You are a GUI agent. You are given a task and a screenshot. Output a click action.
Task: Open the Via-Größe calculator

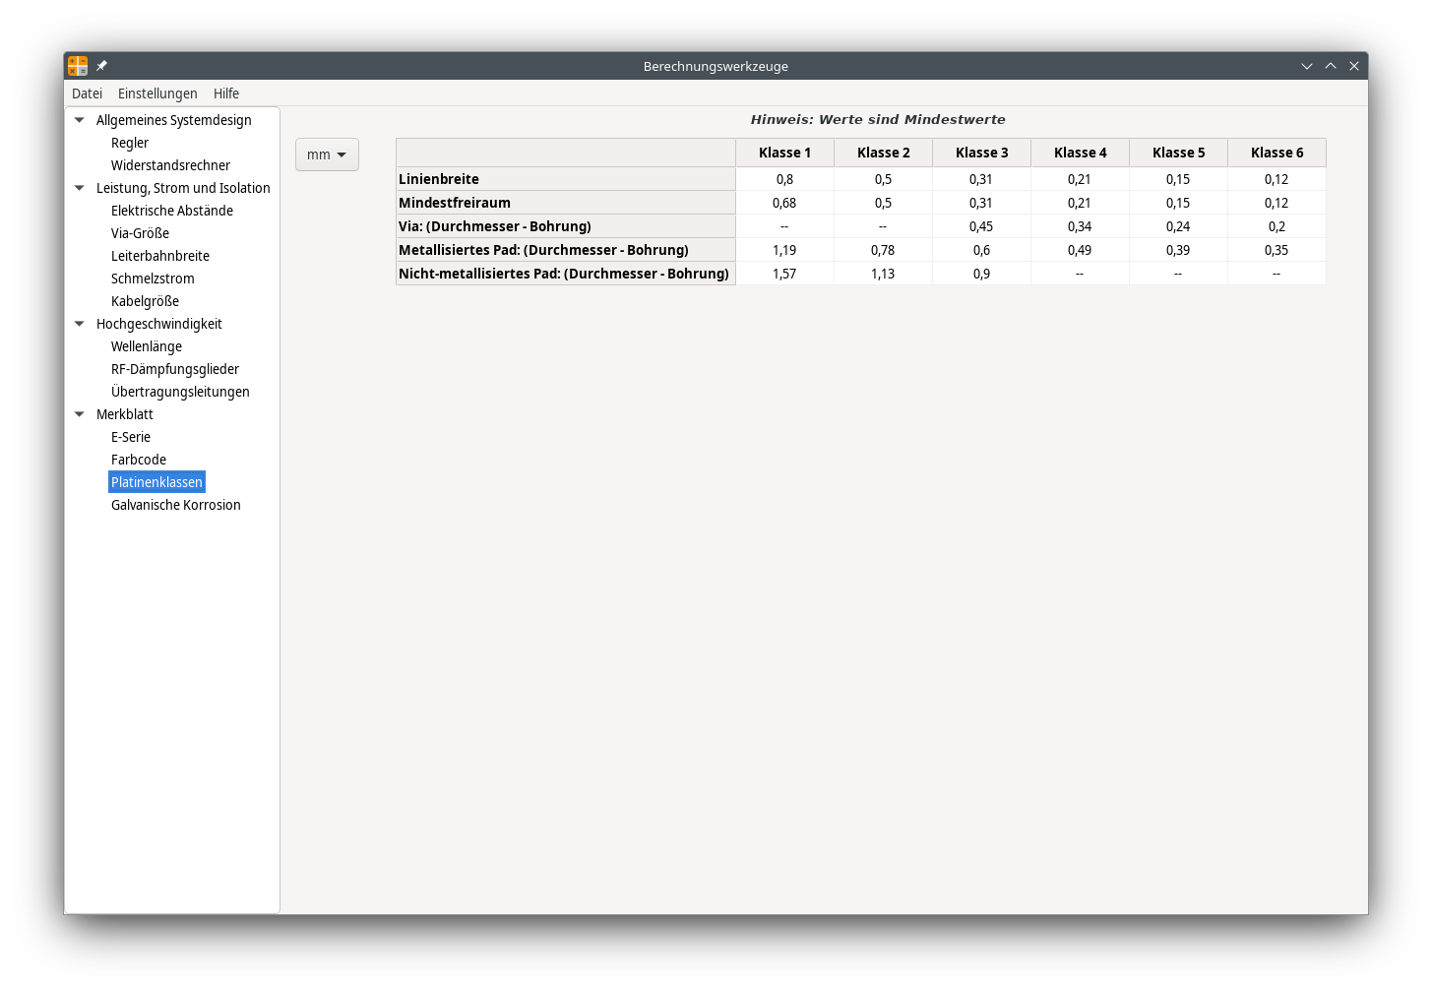pos(140,233)
